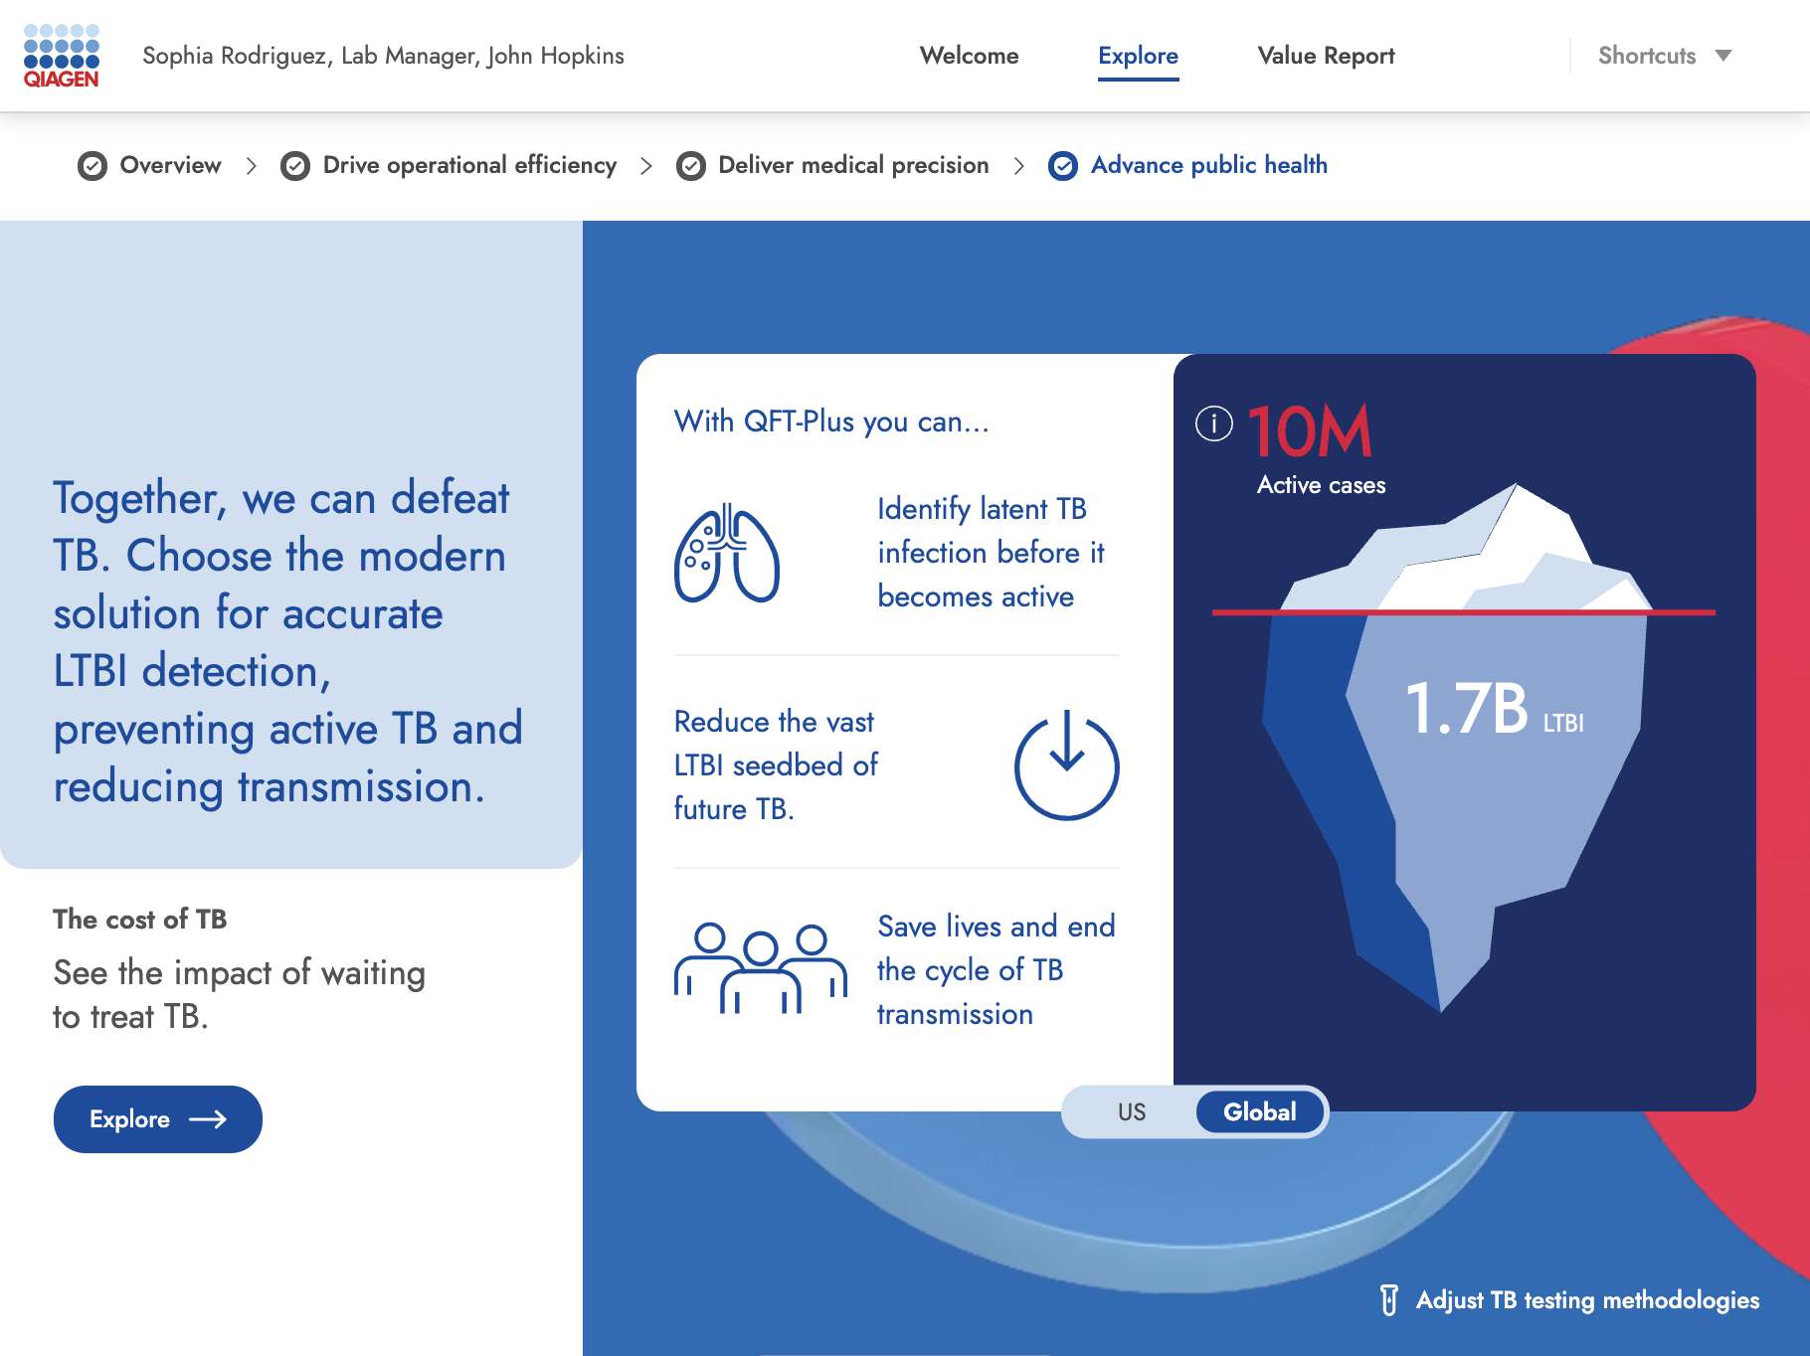This screenshot has height=1356, width=1810.
Task: Click Active cases label
Action: click(x=1321, y=485)
